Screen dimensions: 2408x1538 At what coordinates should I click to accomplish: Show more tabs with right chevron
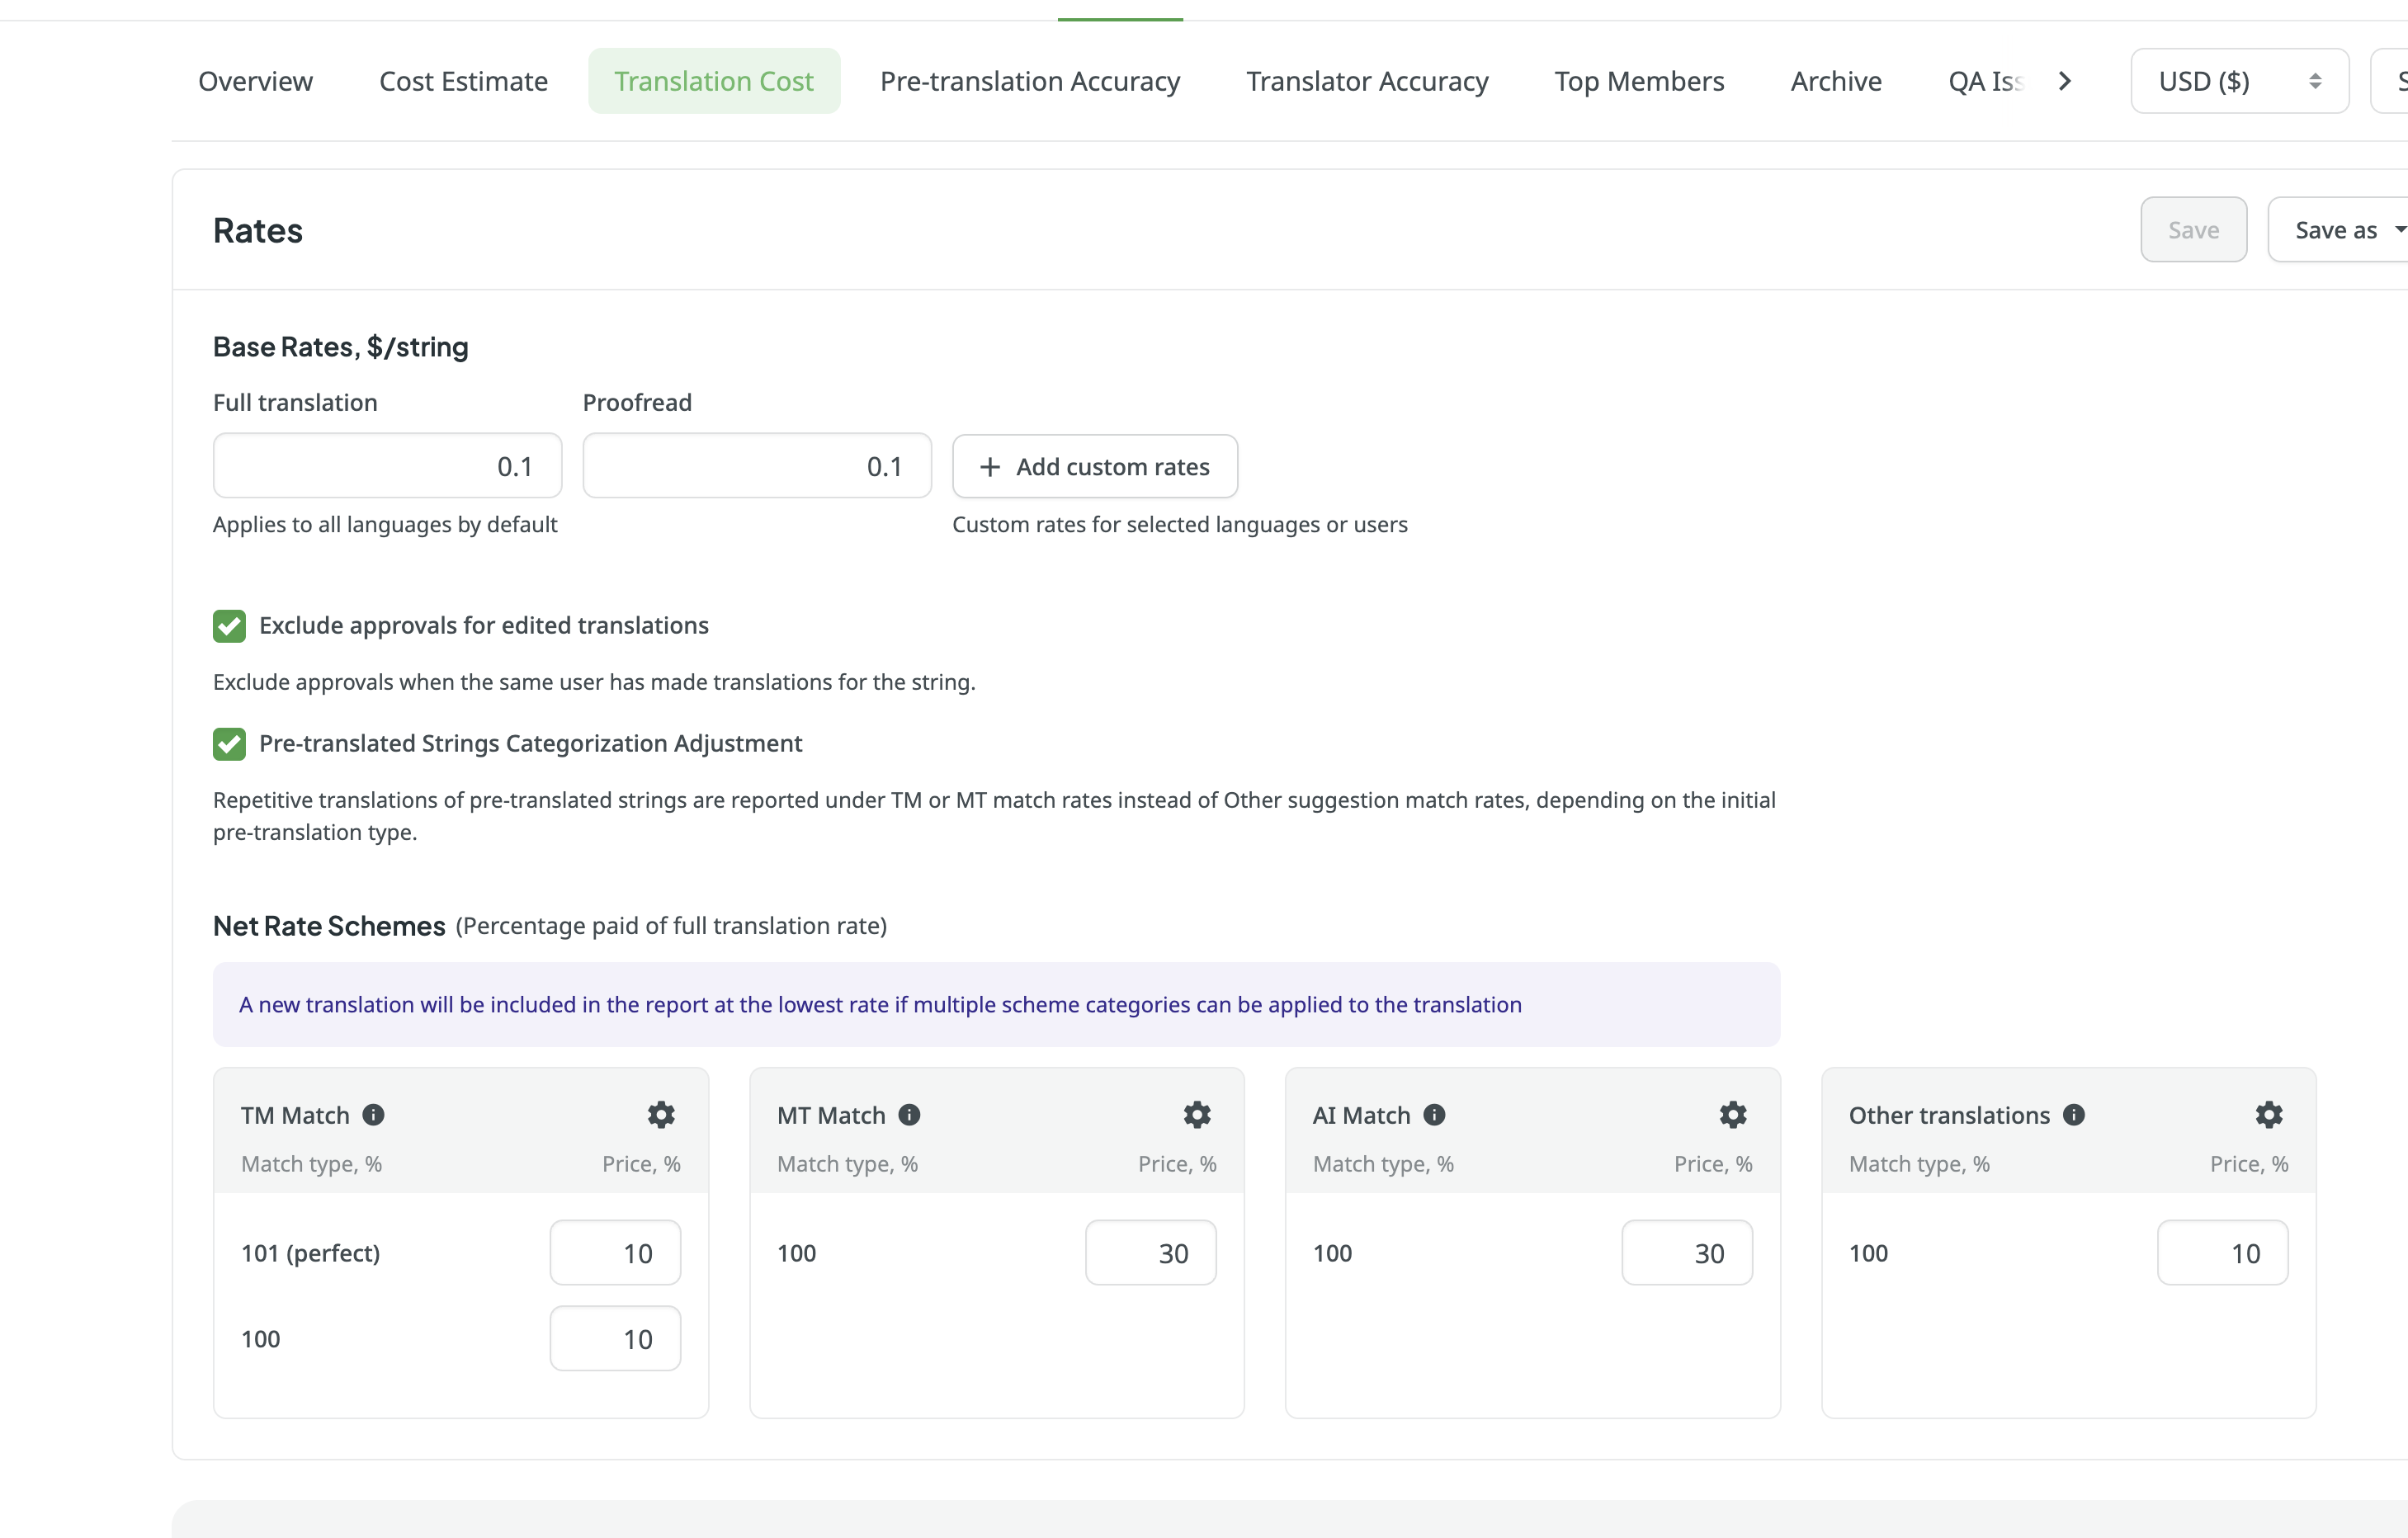point(2065,81)
